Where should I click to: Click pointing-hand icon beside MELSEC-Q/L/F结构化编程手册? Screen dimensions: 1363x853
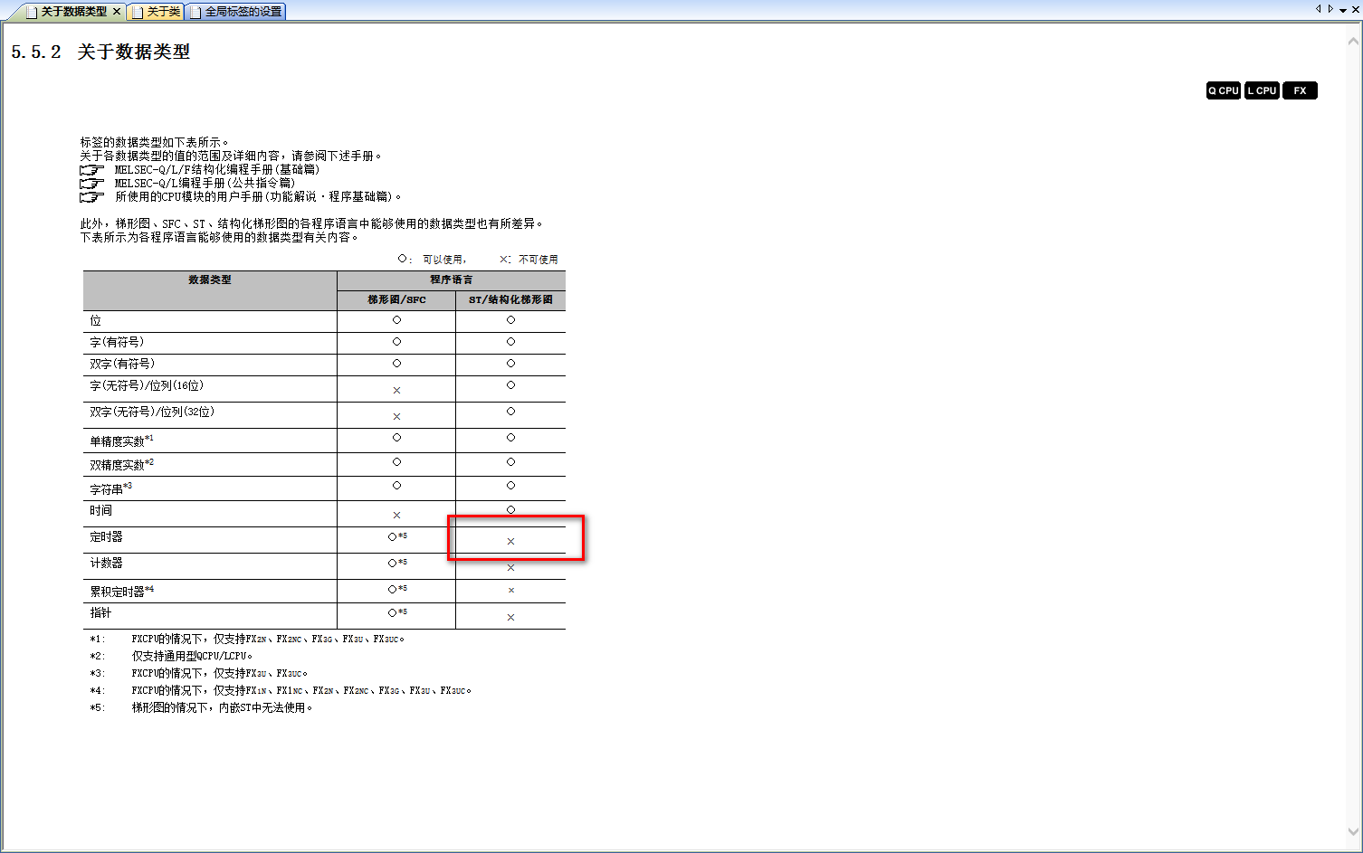91,170
